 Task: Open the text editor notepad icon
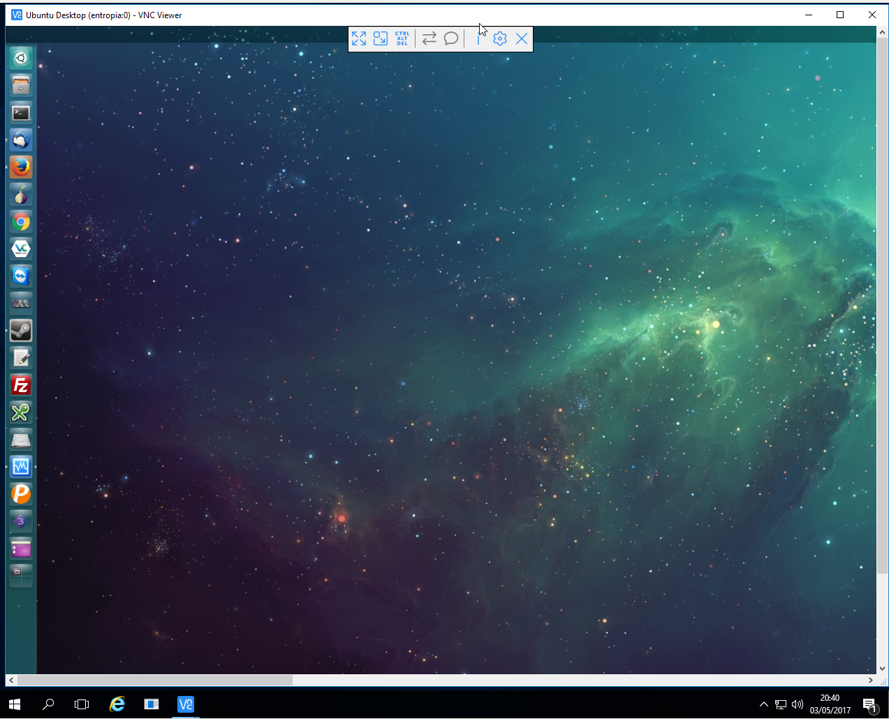click(21, 358)
